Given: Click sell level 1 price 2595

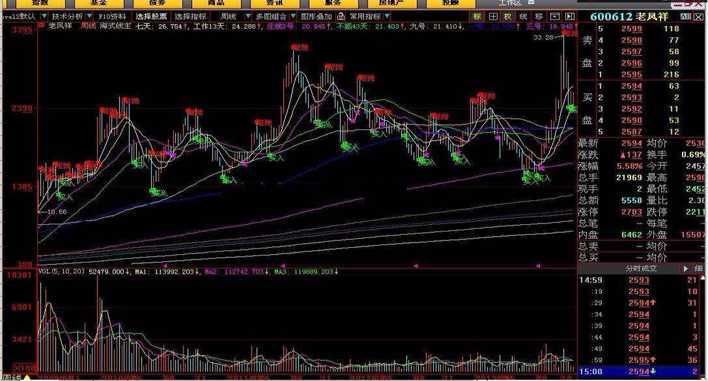Looking at the screenshot, I should (631, 74).
